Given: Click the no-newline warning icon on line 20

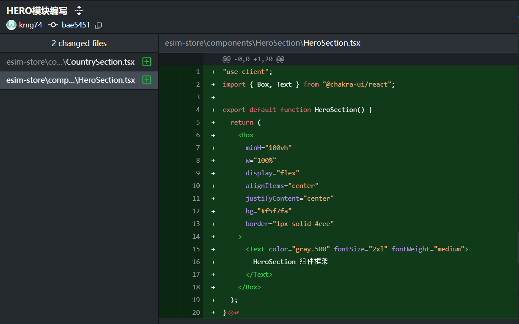Looking at the screenshot, I should pyautogui.click(x=233, y=313).
